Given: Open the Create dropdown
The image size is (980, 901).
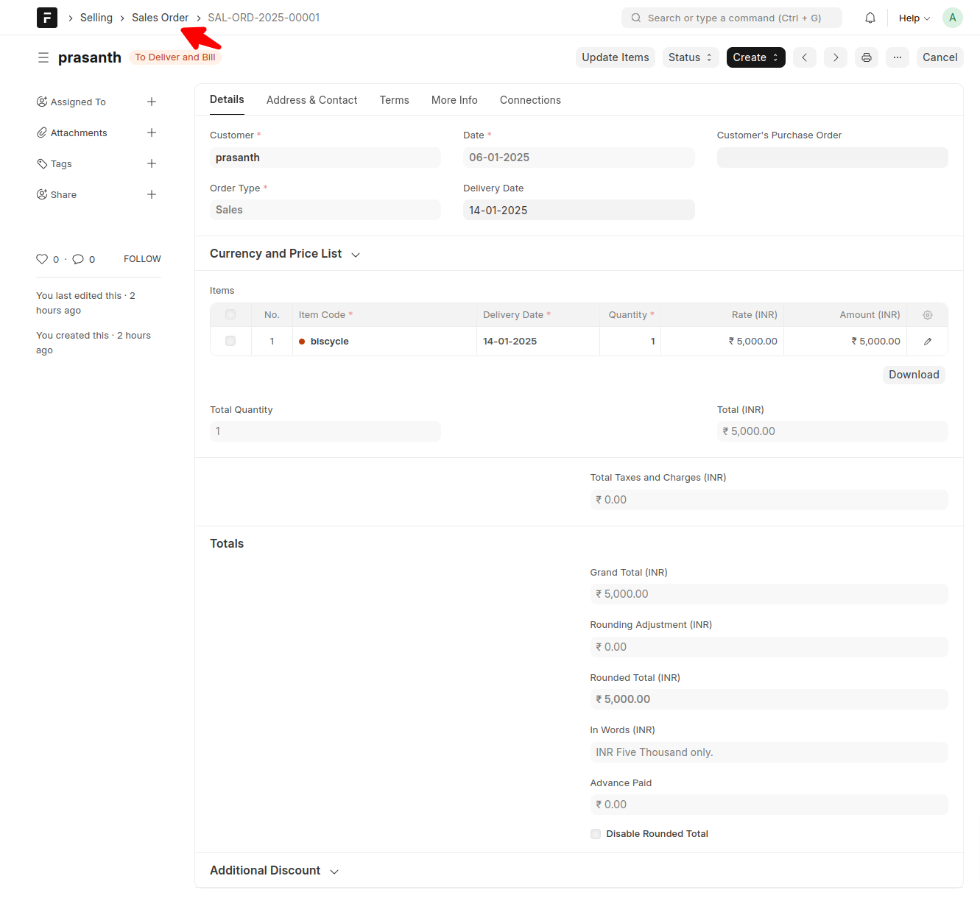Looking at the screenshot, I should pos(755,57).
